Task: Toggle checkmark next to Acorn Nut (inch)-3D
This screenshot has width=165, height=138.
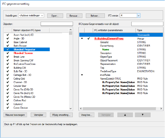Action: pyautogui.click(x=8, y=35)
